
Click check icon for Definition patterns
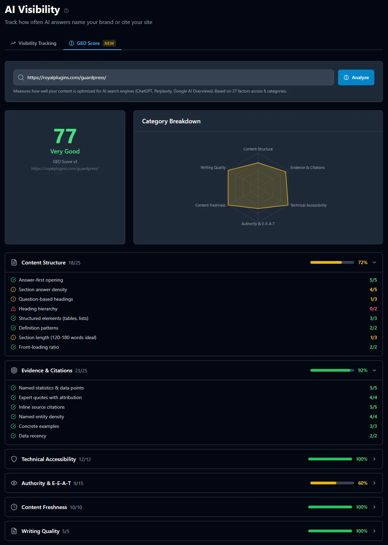pyautogui.click(x=13, y=328)
